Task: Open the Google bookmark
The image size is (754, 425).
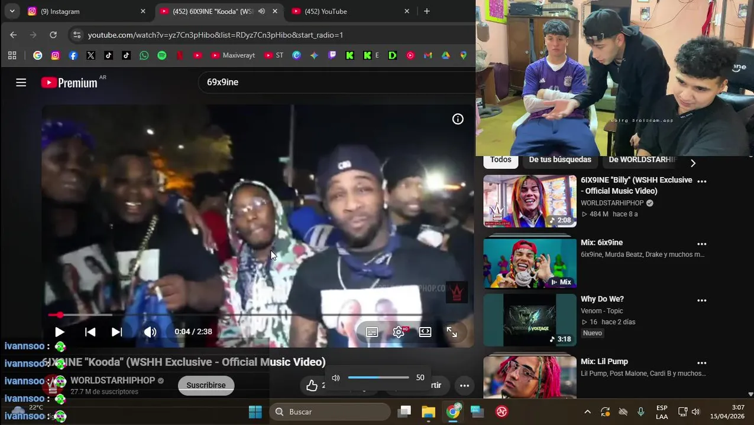Action: pyautogui.click(x=38, y=55)
